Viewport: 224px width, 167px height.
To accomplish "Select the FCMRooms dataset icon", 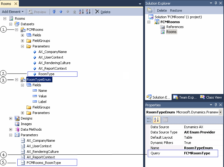I will coord(23,30).
